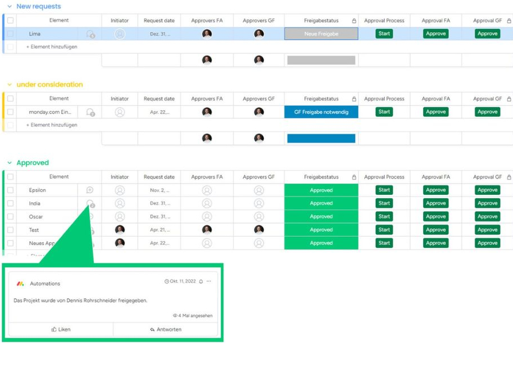Click the Approvers FA avatar on Lima's row

point(206,33)
